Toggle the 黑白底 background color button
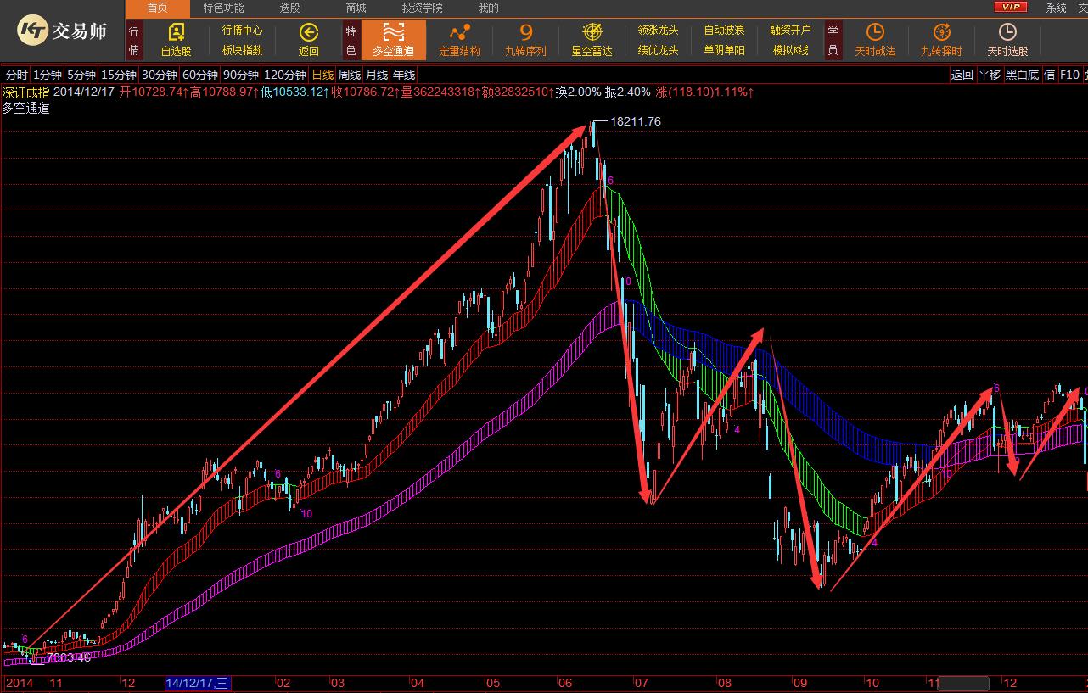The image size is (1088, 693). point(1022,75)
